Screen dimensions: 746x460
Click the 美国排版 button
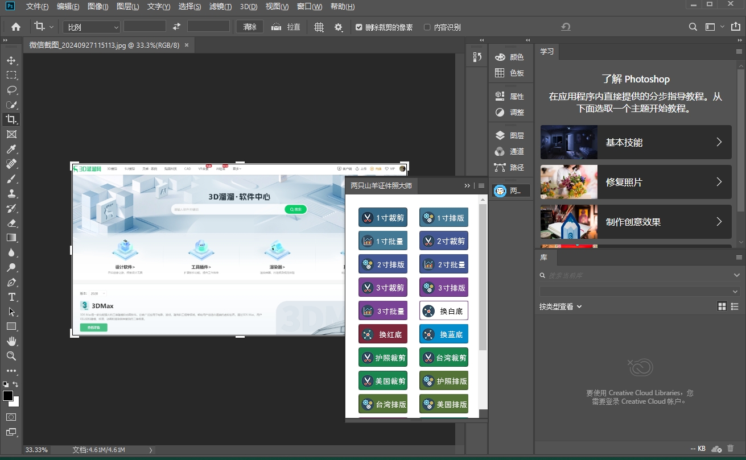[x=444, y=404]
